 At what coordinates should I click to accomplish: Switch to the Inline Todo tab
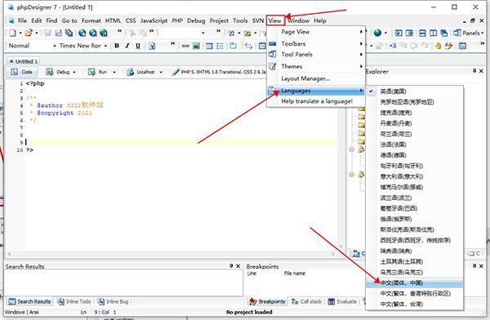point(74,301)
